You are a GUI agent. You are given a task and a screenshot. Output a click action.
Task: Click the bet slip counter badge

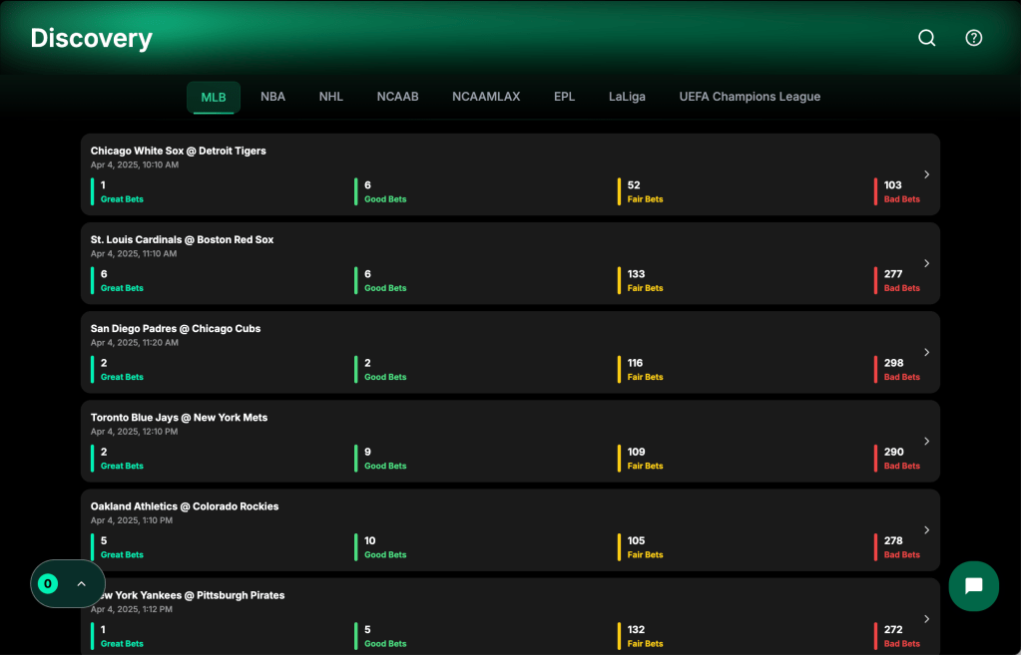[x=47, y=583]
